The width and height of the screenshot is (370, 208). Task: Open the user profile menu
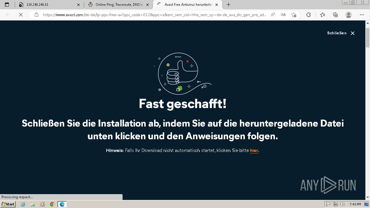(x=349, y=15)
